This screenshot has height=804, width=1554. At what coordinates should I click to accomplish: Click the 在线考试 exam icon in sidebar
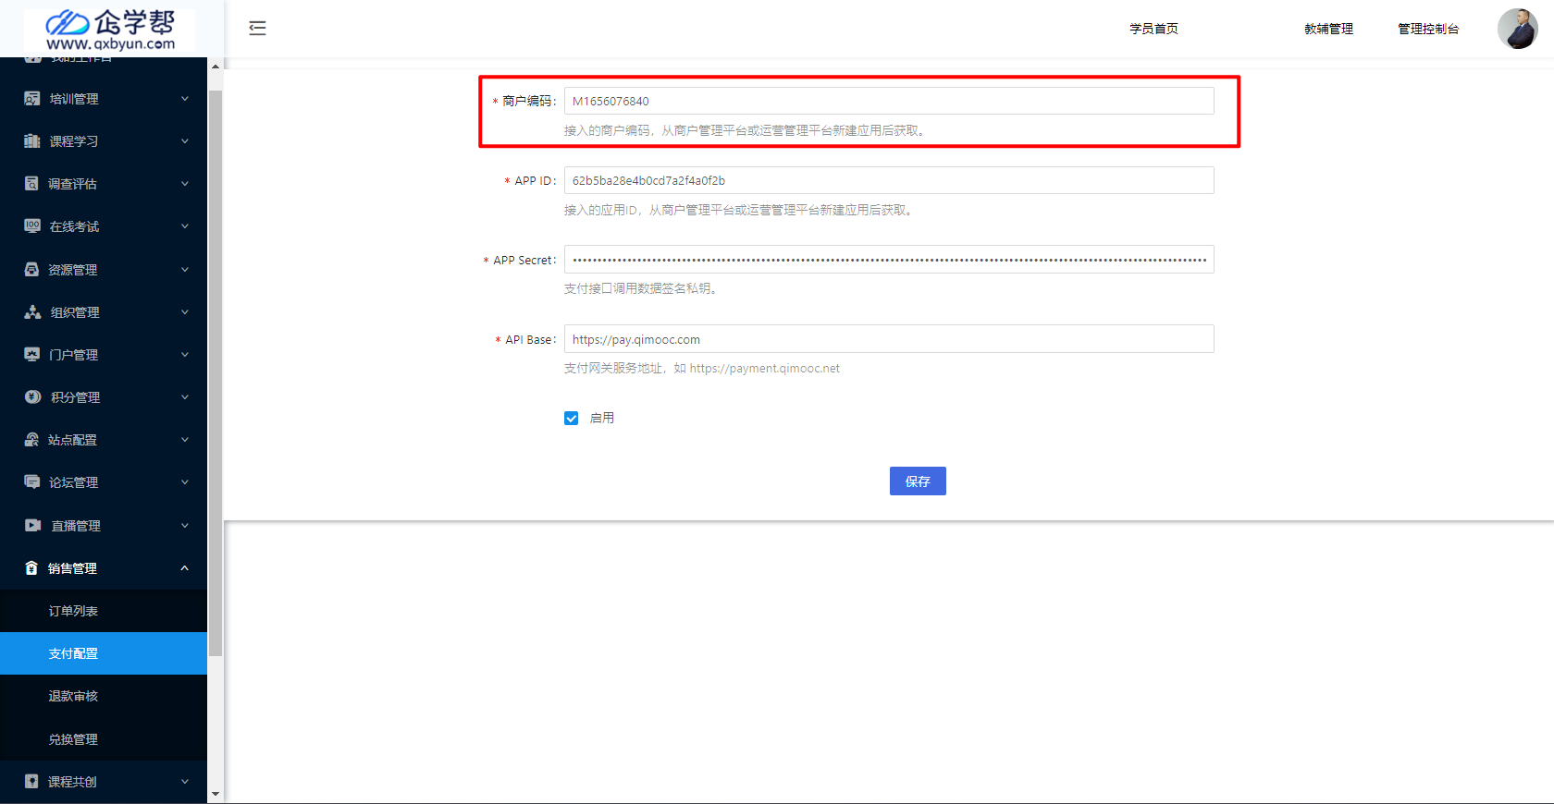(32, 226)
